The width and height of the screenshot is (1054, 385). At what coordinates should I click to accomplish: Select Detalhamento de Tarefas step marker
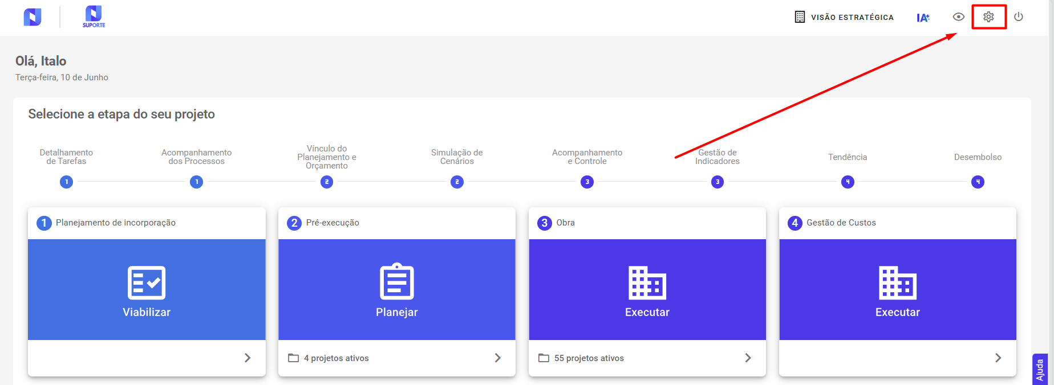click(66, 182)
